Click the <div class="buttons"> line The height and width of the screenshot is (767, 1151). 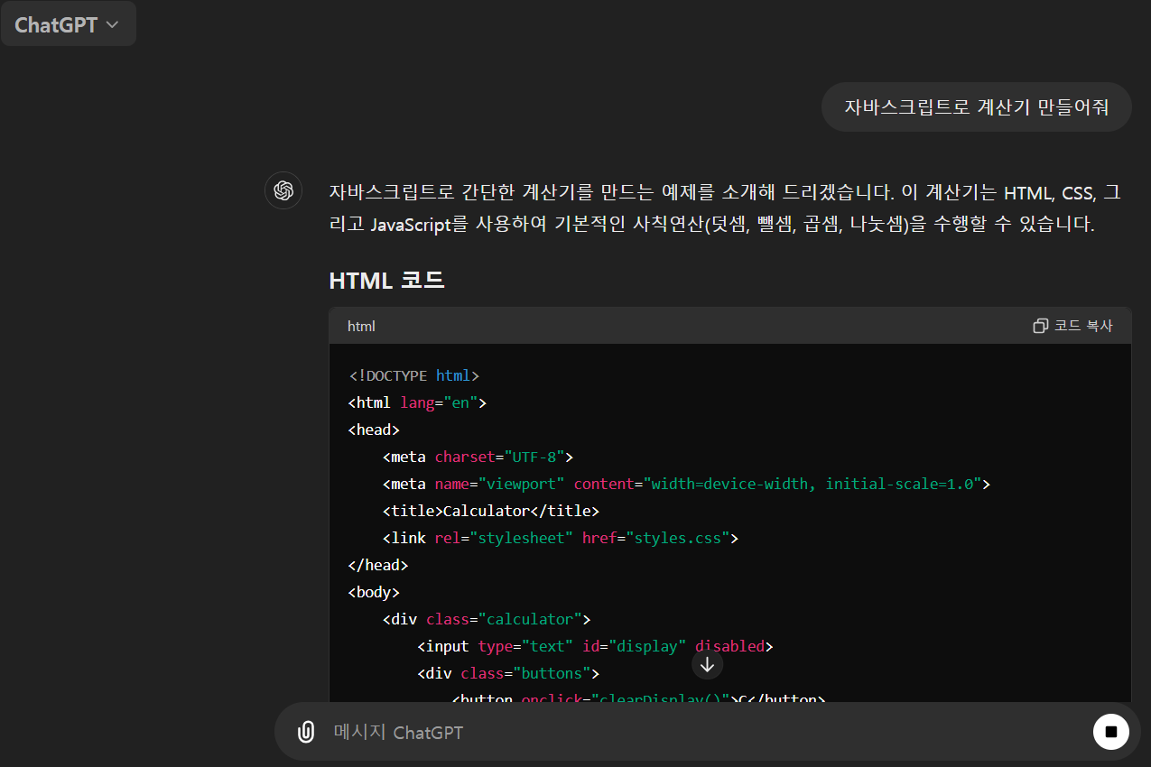click(508, 673)
